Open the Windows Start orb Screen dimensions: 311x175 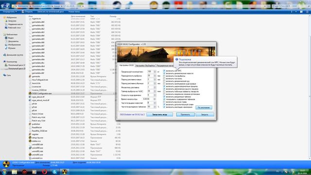[x=4, y=172]
